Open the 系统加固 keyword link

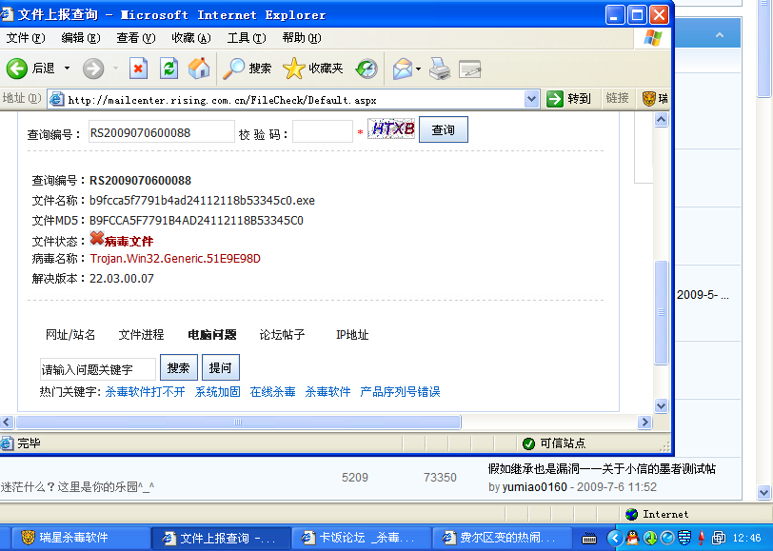click(217, 392)
